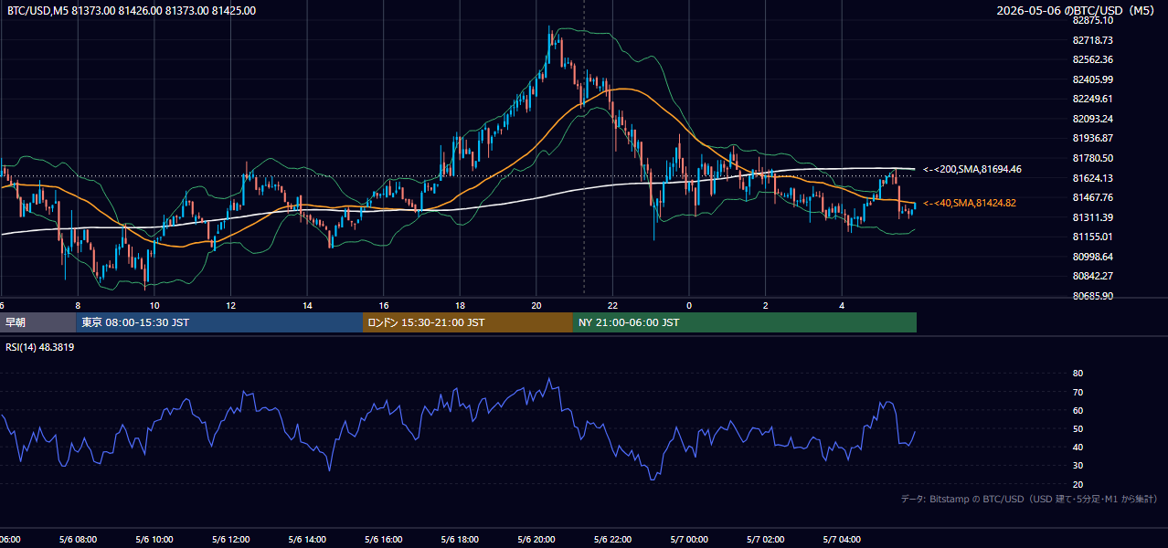
Task: Click the 82875.10 price axis label
Action: click(x=1093, y=20)
